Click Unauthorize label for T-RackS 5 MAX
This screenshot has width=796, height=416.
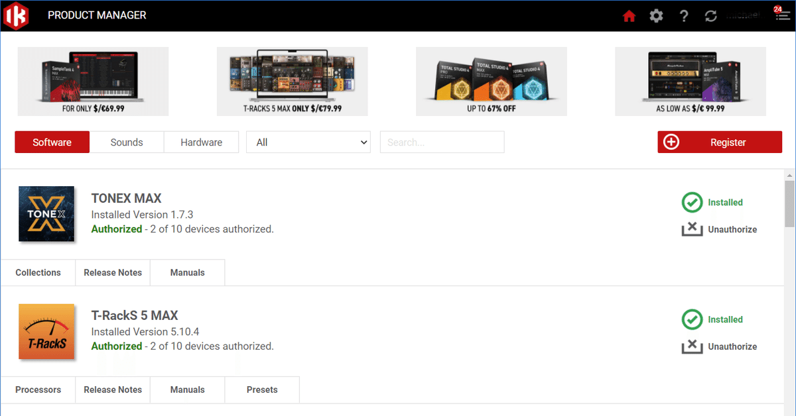click(732, 346)
